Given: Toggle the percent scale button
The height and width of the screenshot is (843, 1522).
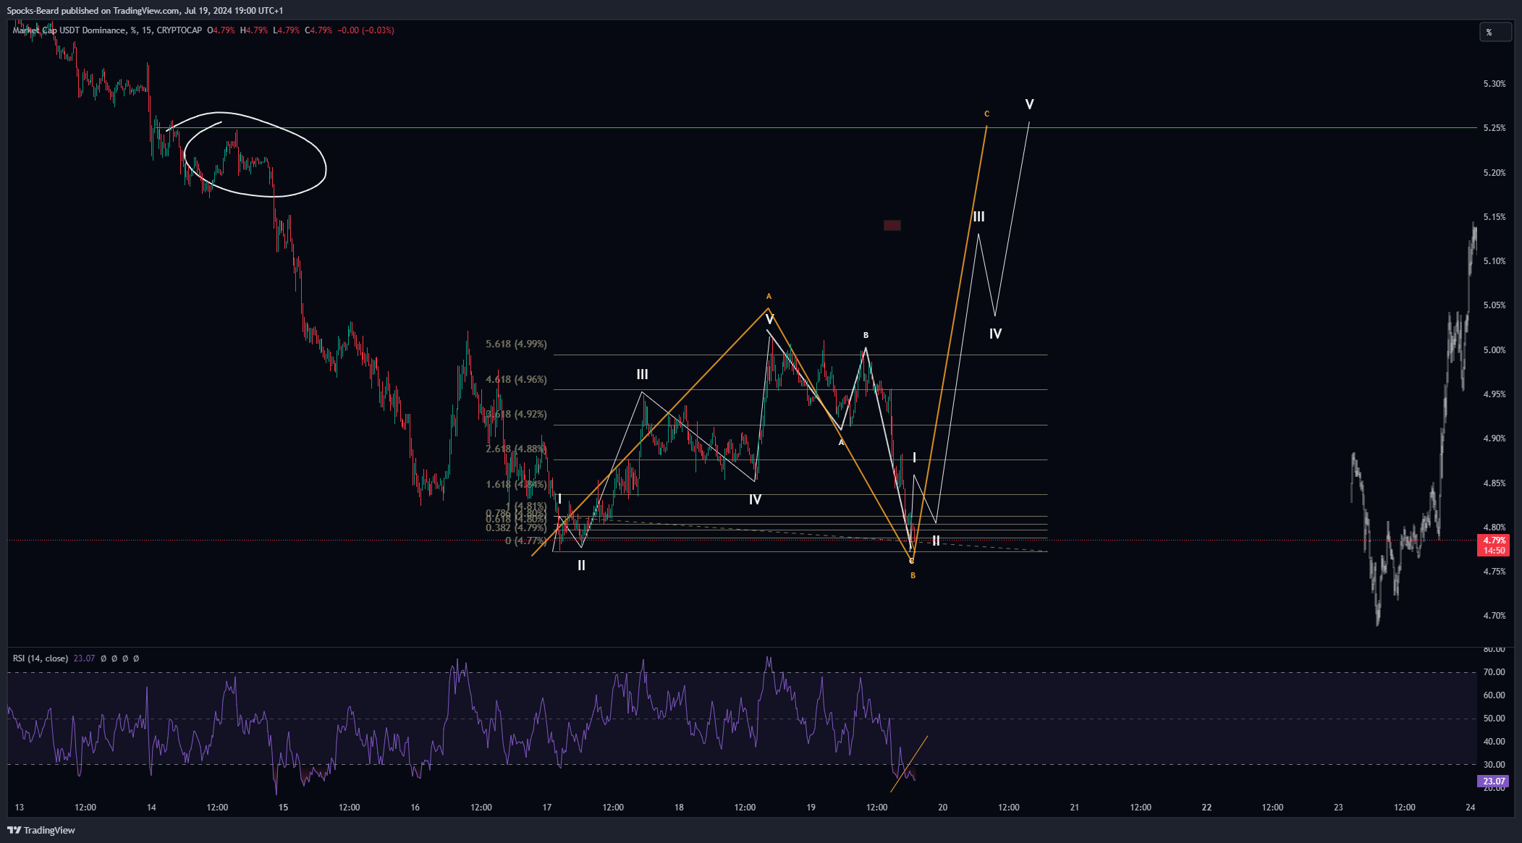Looking at the screenshot, I should pos(1494,32).
